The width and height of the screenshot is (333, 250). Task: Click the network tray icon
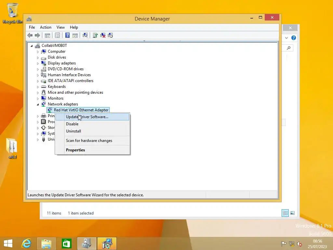[x=292, y=243]
